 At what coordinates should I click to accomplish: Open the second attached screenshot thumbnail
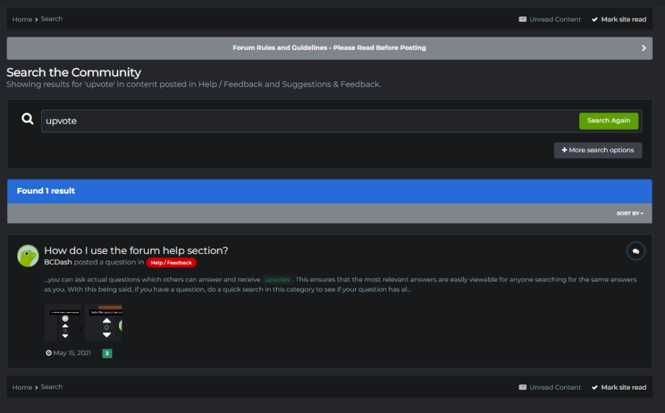[104, 323]
